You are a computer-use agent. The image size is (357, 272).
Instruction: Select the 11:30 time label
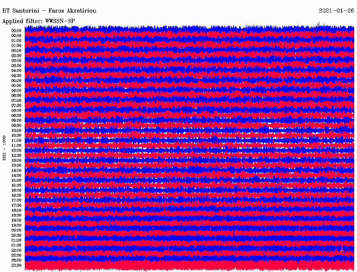coord(16,145)
